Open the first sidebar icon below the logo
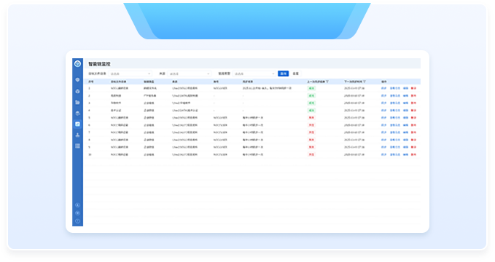 [x=77, y=80]
